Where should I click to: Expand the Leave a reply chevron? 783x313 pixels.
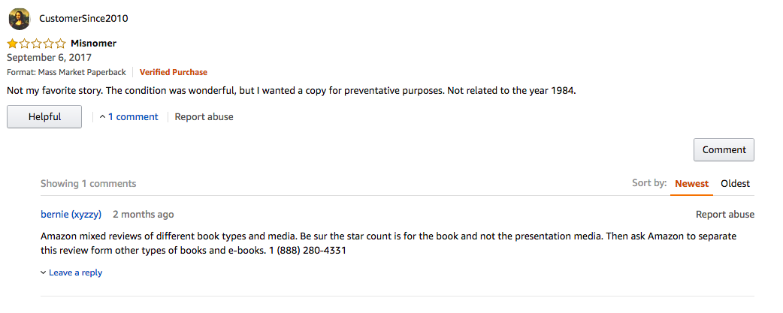coord(44,272)
